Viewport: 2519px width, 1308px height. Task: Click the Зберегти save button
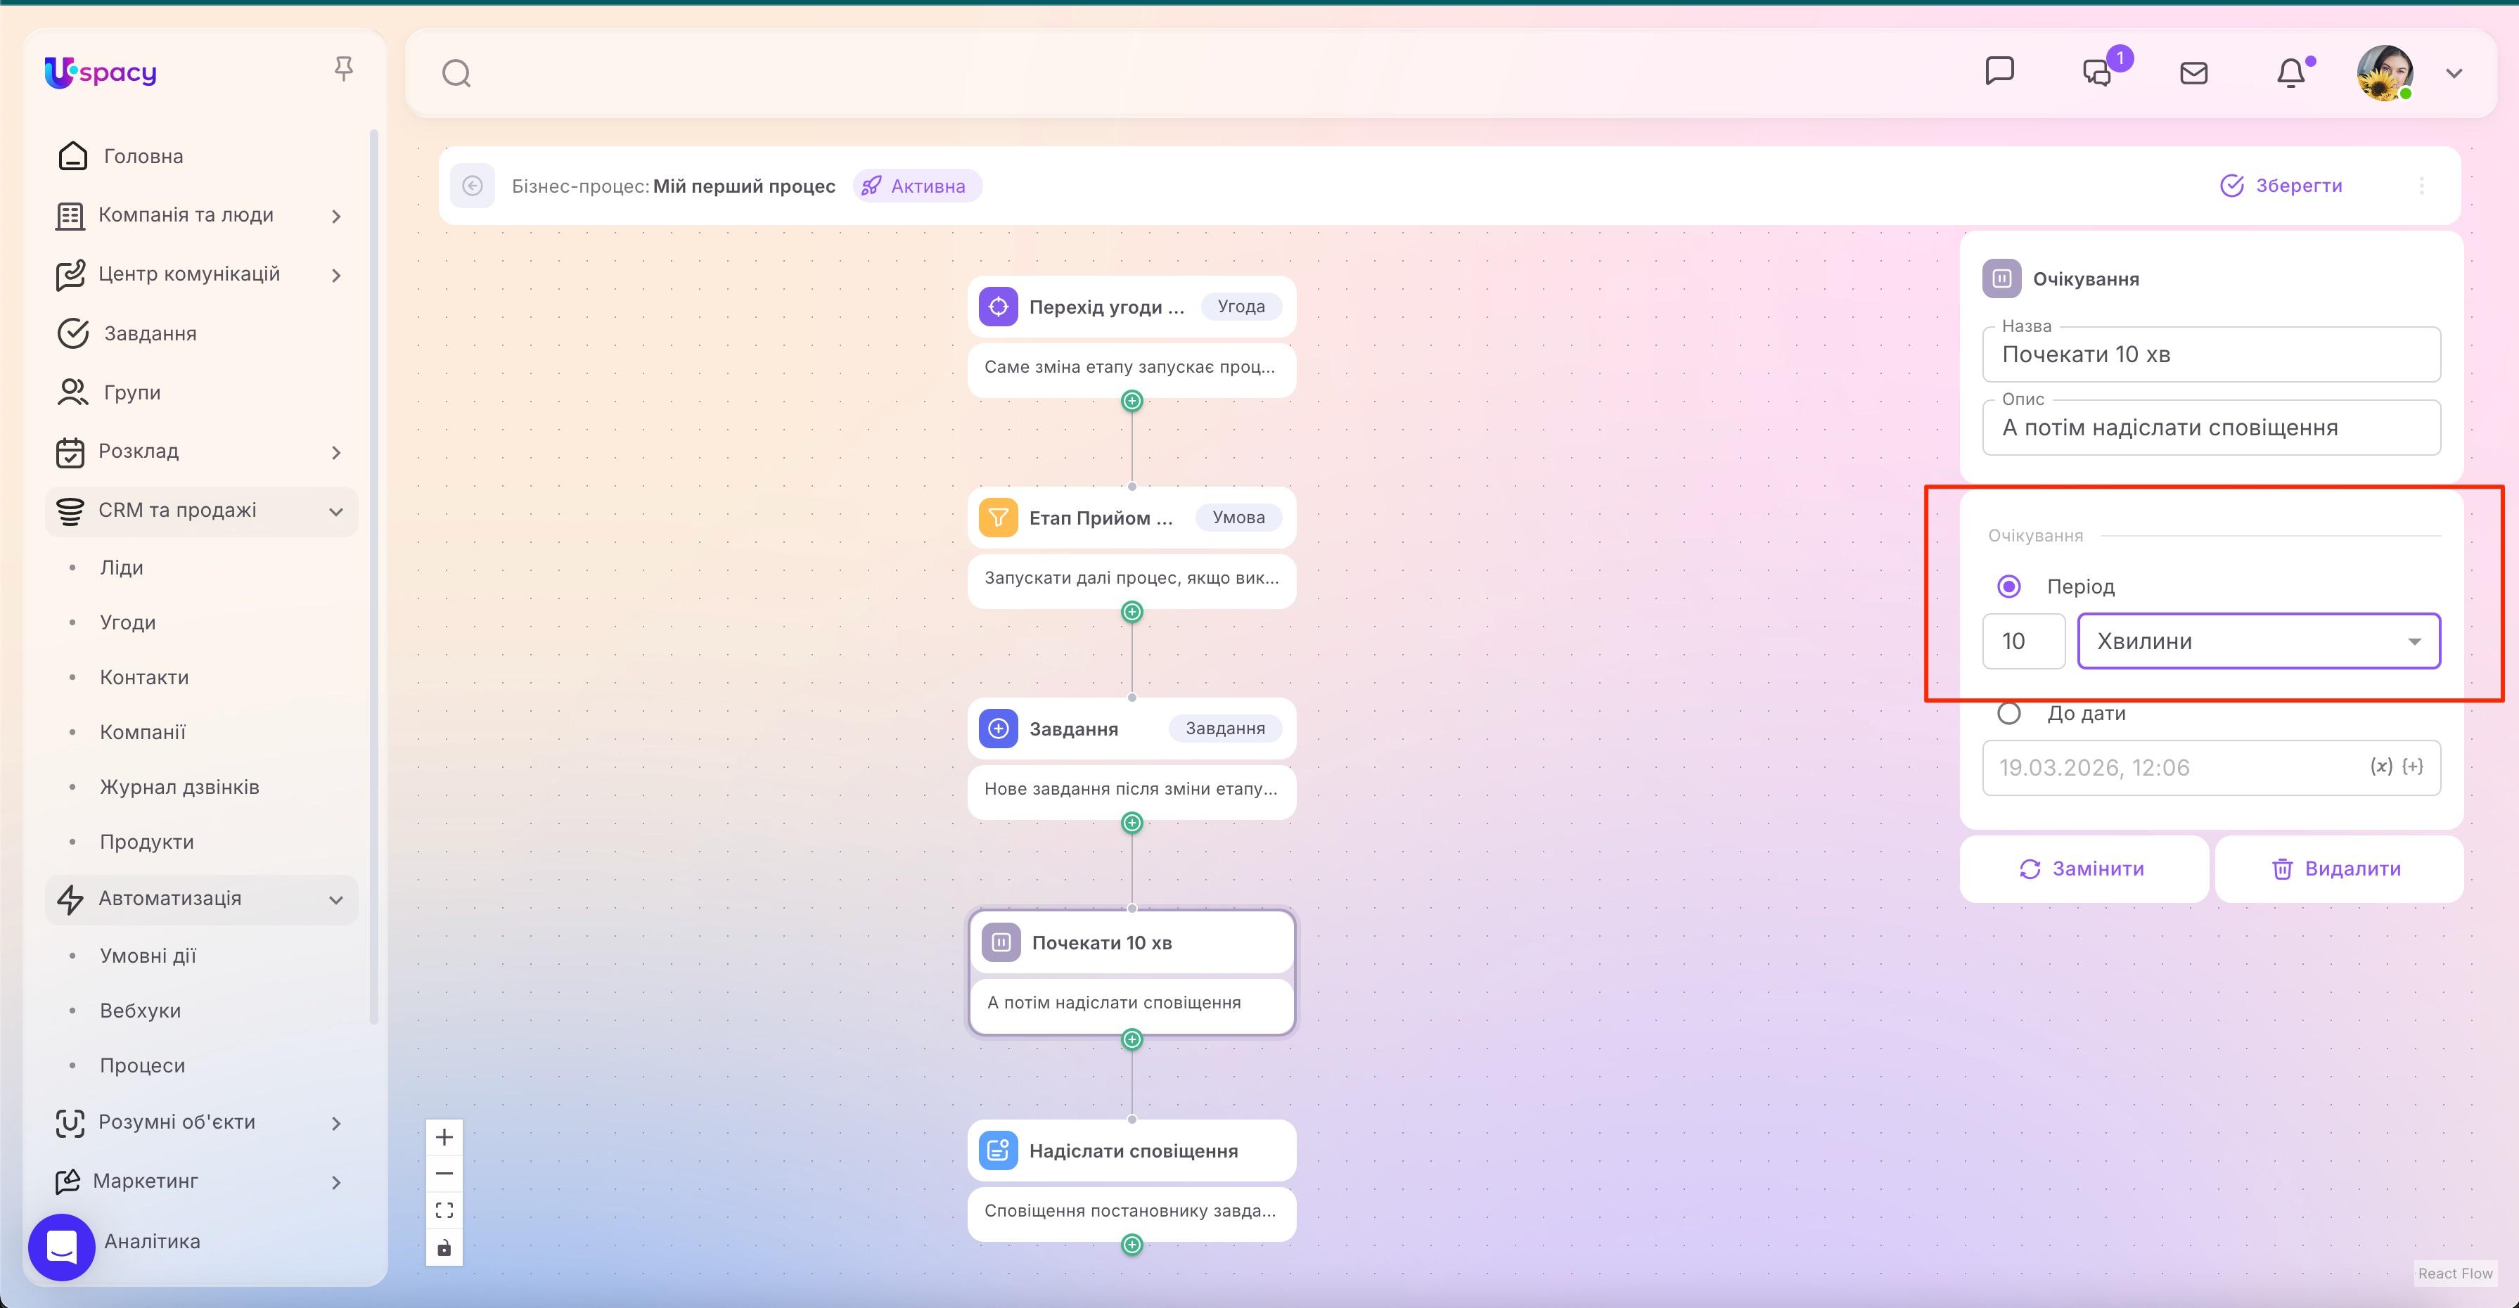tap(2283, 186)
